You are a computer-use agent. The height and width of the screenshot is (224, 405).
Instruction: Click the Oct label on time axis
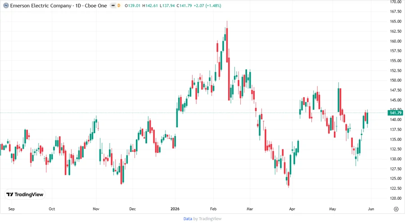tap(52, 209)
